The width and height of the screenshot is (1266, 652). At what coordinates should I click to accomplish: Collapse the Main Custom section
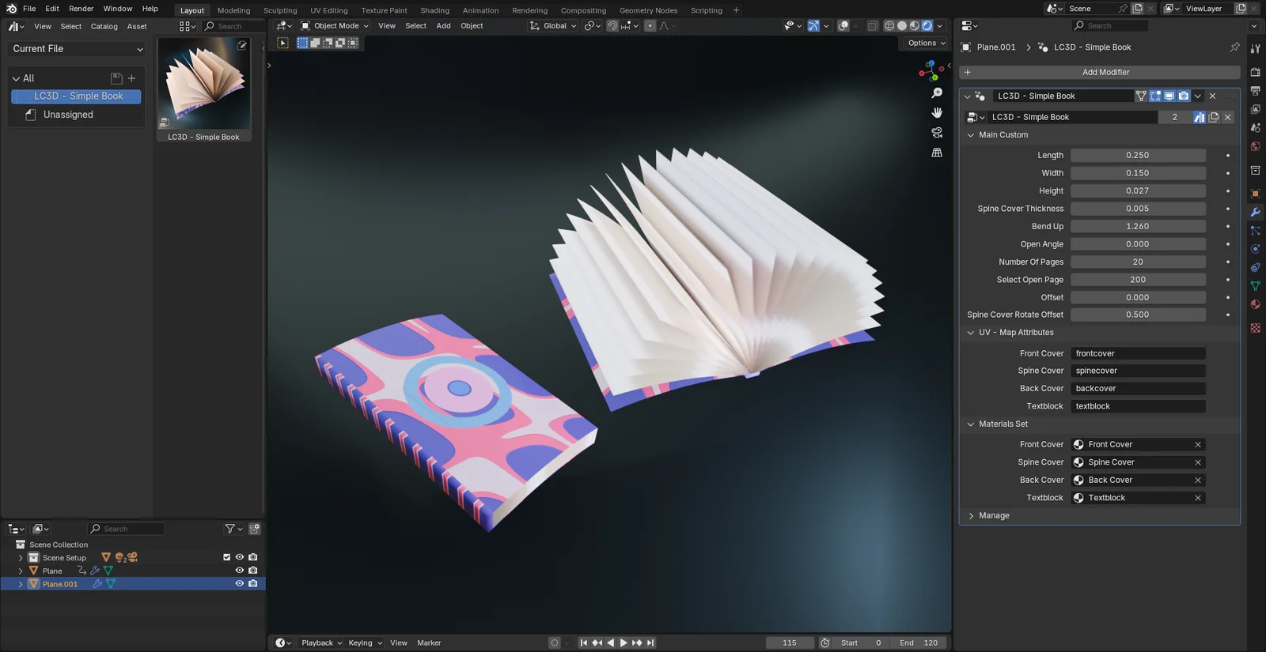click(x=971, y=135)
